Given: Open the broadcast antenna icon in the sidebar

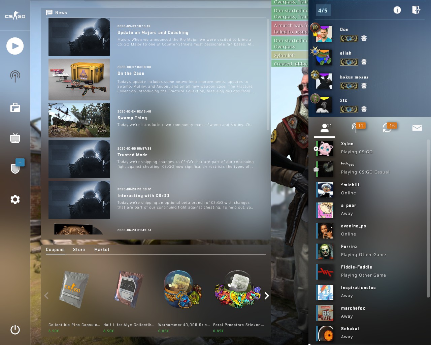Looking at the screenshot, I should [x=15, y=76].
